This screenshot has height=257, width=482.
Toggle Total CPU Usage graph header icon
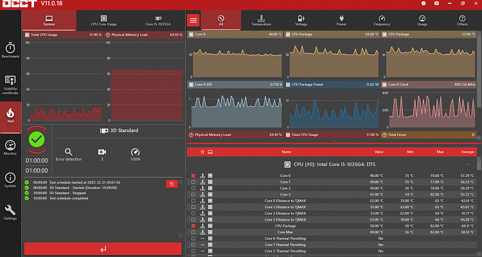click(x=27, y=35)
